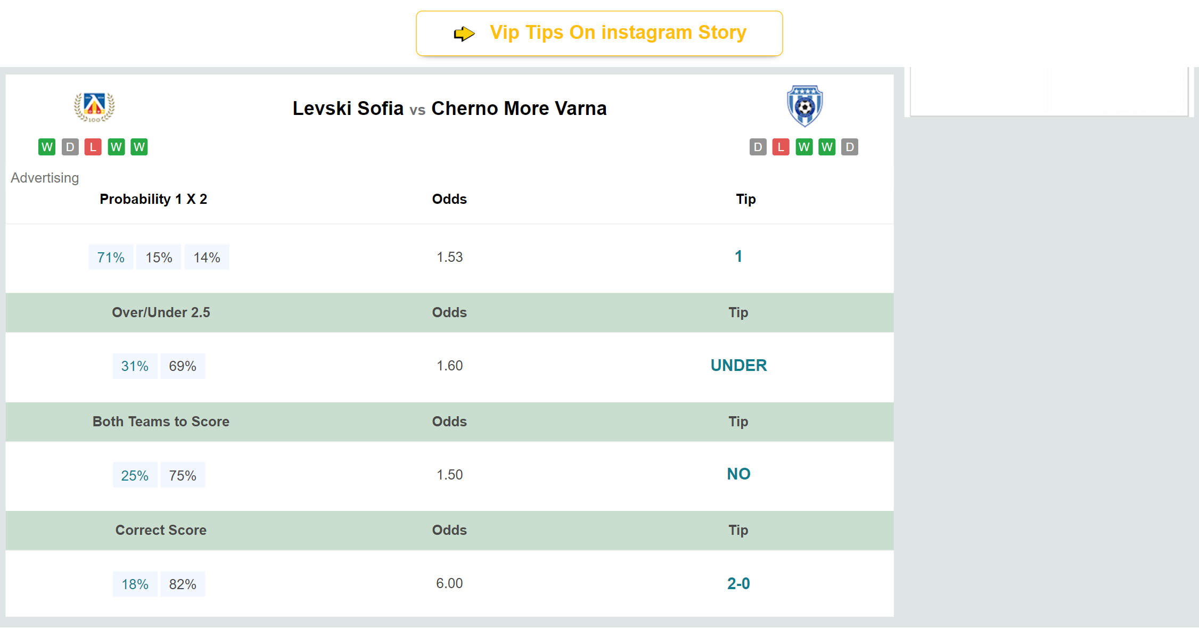Click Levski's red L form badge

pos(93,147)
